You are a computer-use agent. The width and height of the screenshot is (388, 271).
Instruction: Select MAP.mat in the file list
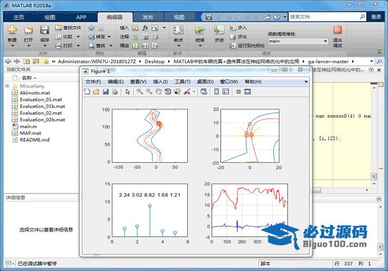[x=30, y=133]
